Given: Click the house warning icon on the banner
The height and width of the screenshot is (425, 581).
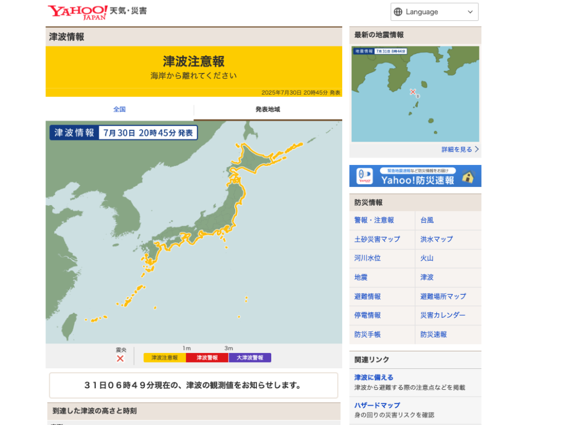Looking at the screenshot, I should pos(468,176).
